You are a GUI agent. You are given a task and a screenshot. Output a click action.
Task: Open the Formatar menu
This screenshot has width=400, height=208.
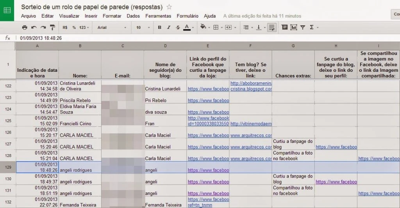112,16
